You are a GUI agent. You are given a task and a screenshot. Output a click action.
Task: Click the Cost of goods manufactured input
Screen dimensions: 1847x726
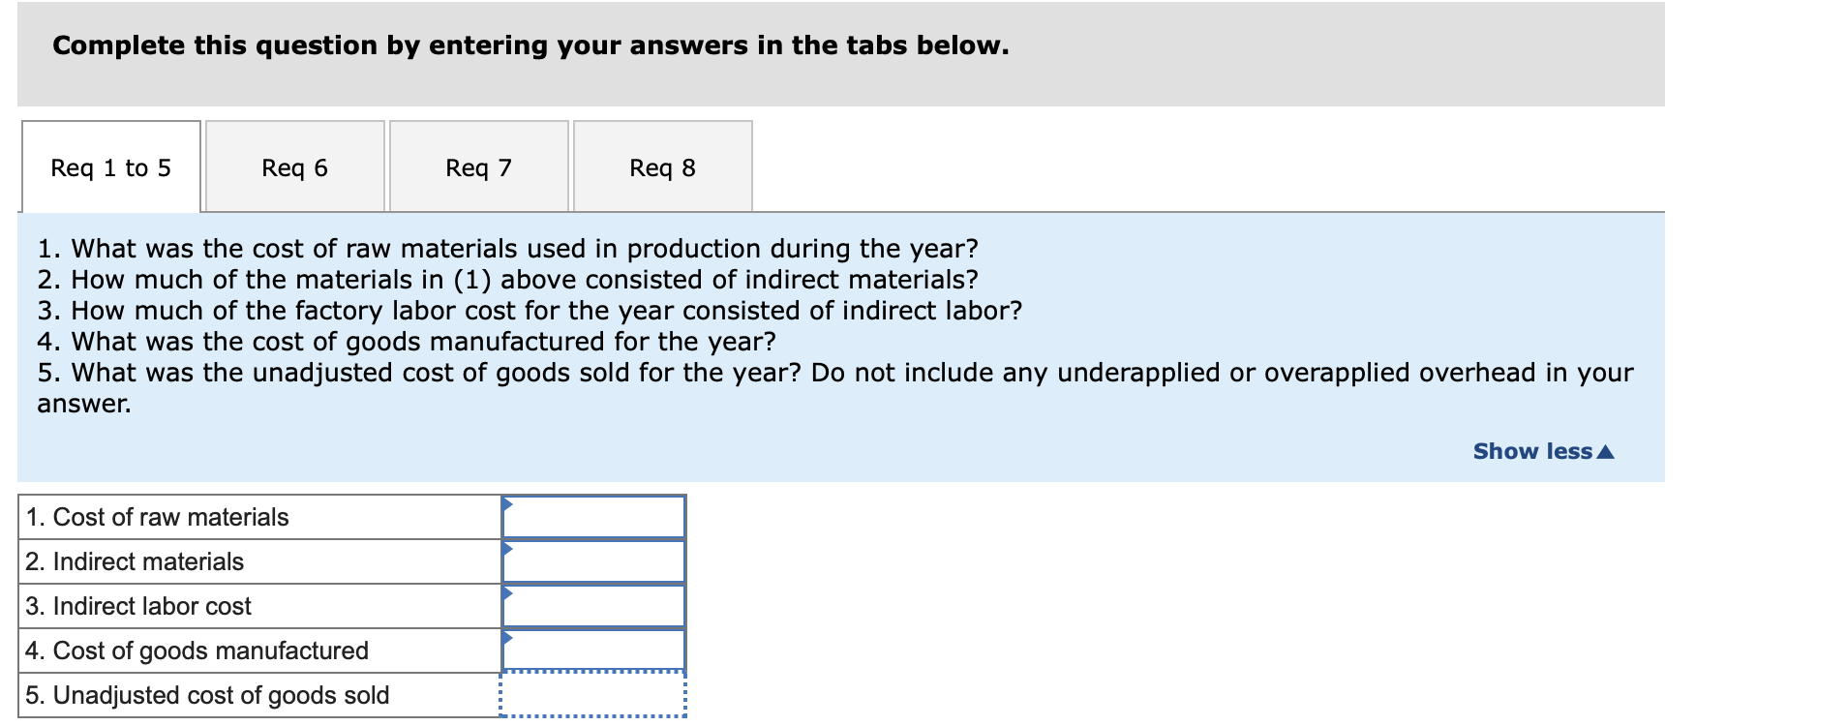click(593, 651)
